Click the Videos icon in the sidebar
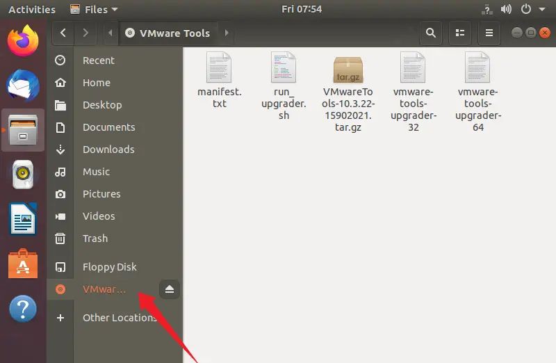This screenshot has height=363, width=556. click(60, 216)
